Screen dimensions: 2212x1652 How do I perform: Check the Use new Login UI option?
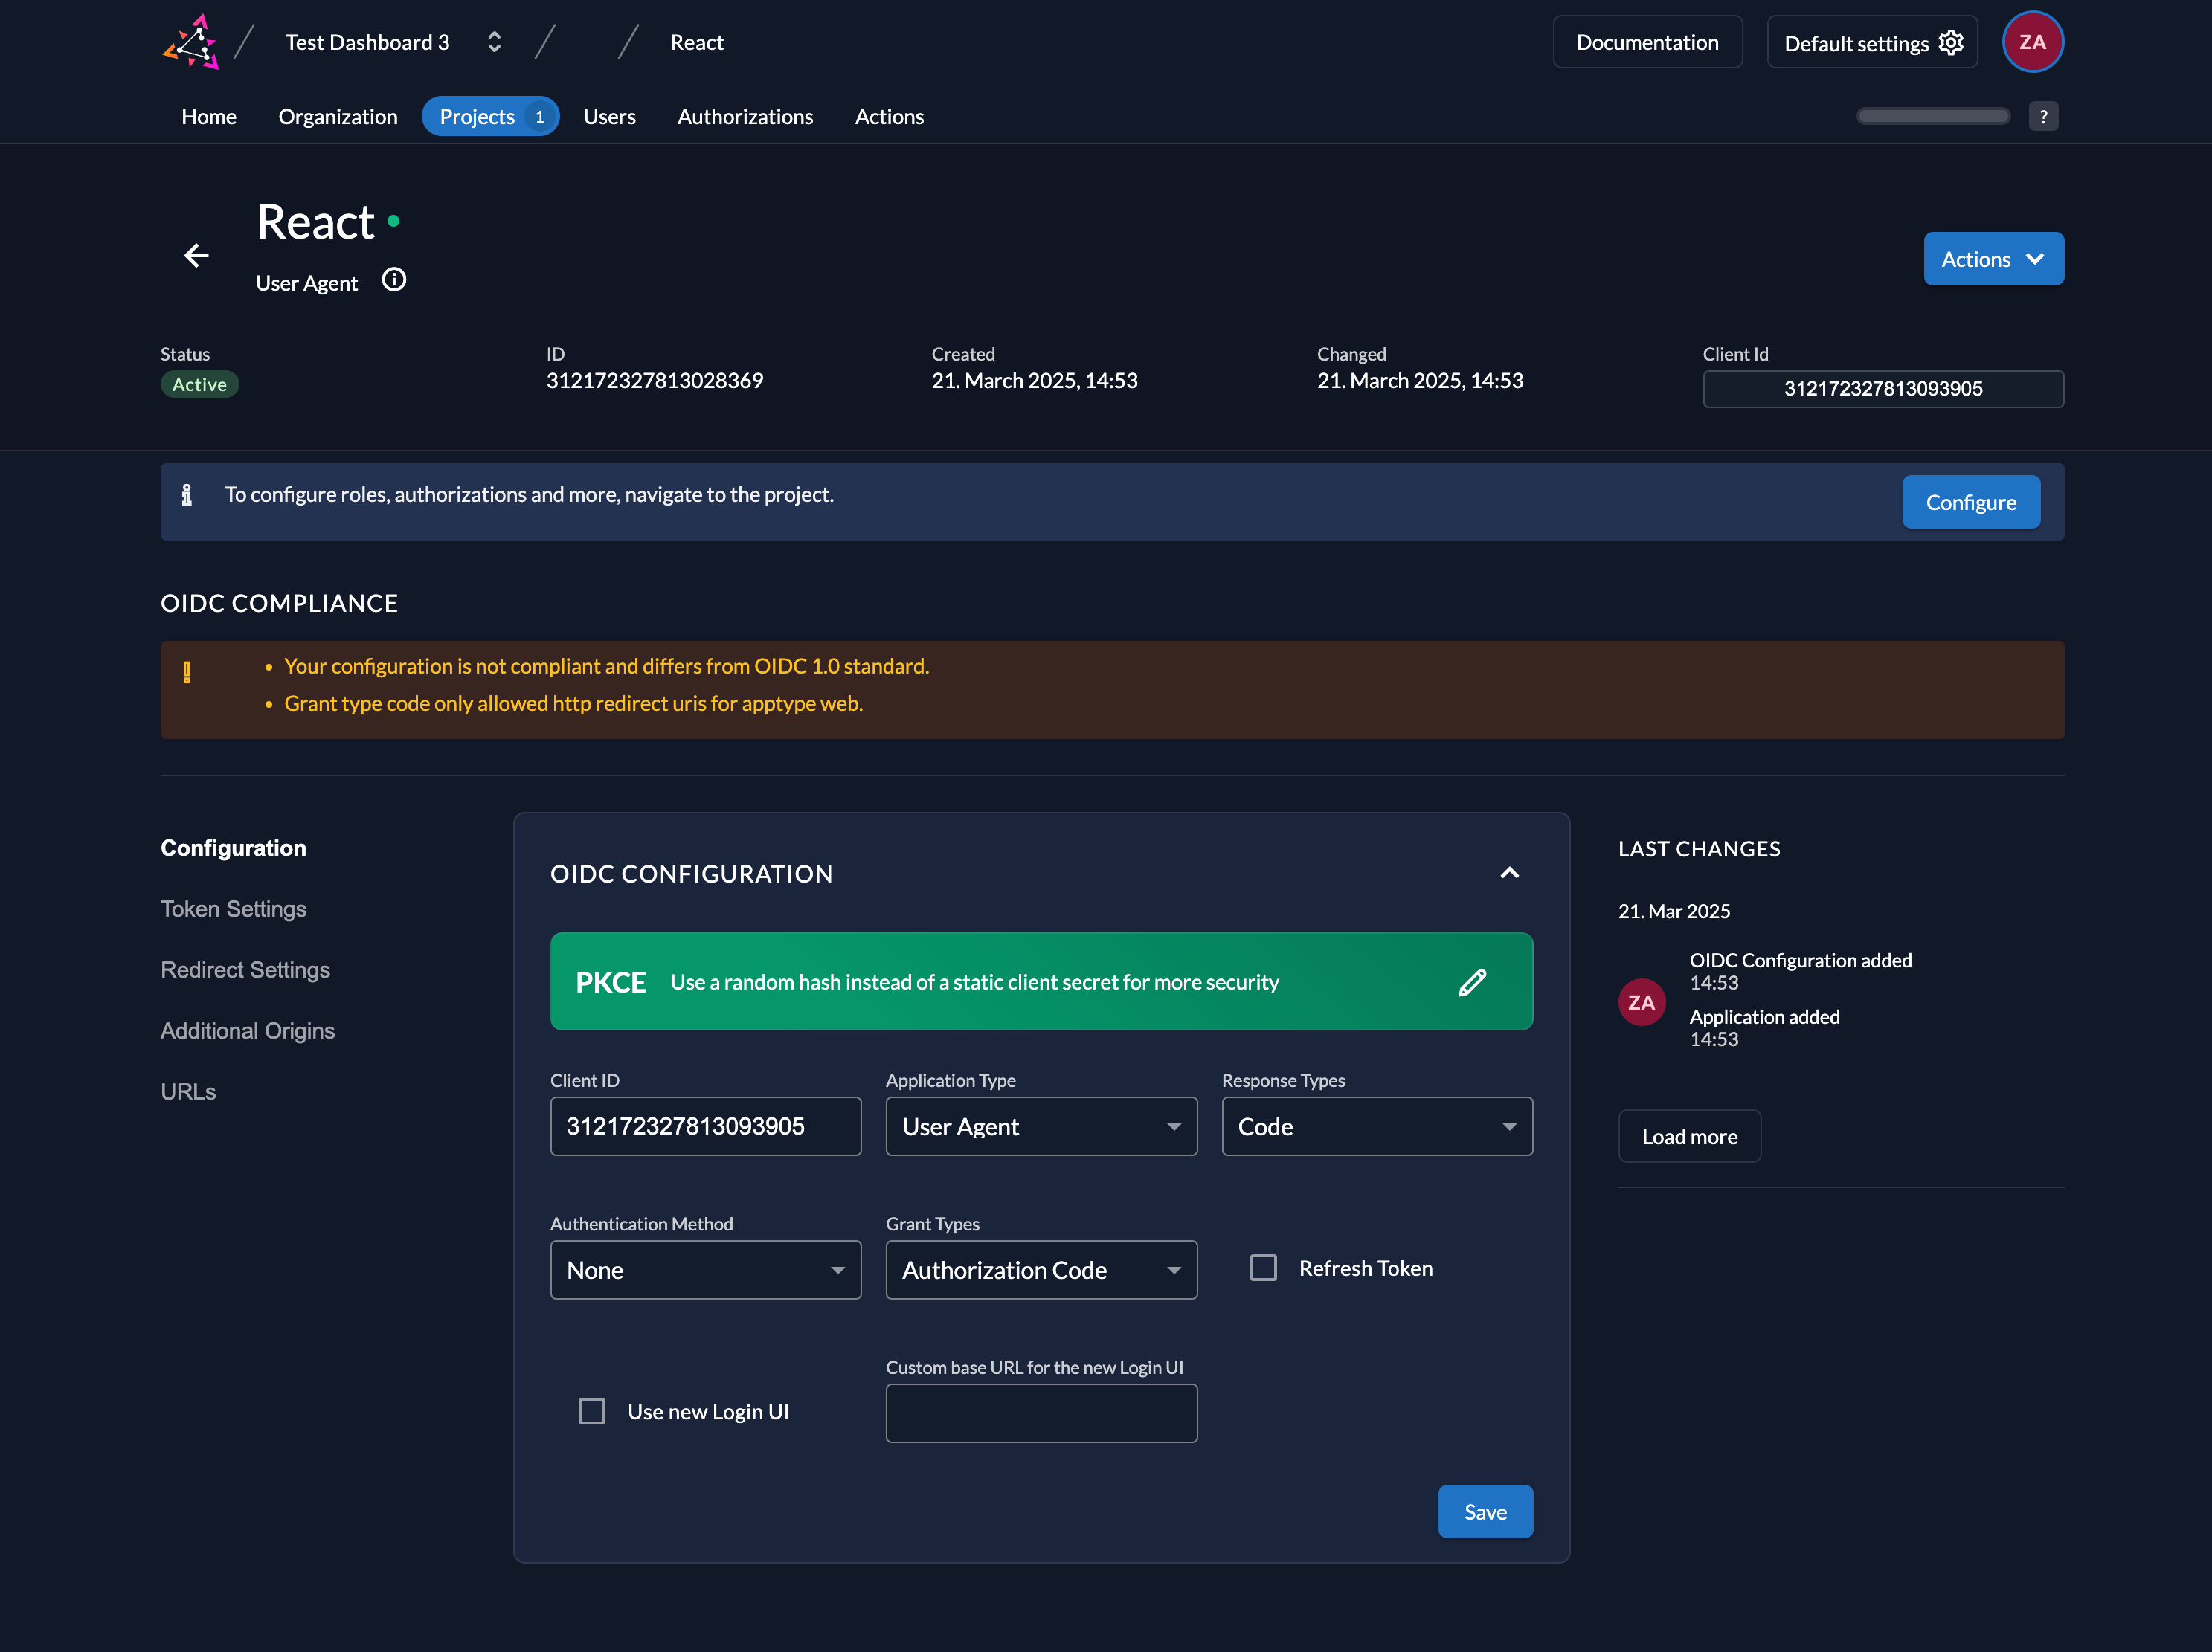click(592, 1411)
